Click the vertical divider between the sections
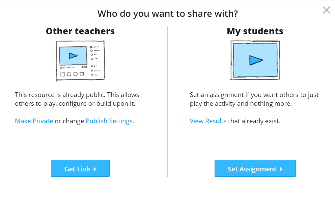Screen dimensions: 335x197 pyautogui.click(x=168, y=101)
